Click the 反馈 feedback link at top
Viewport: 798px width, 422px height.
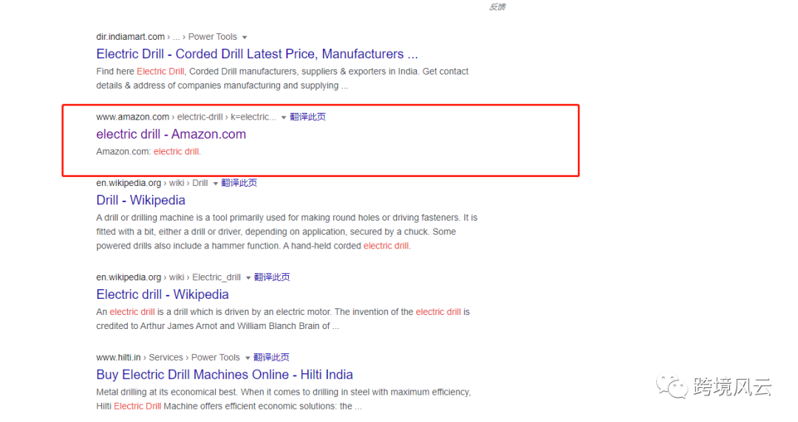point(497,7)
